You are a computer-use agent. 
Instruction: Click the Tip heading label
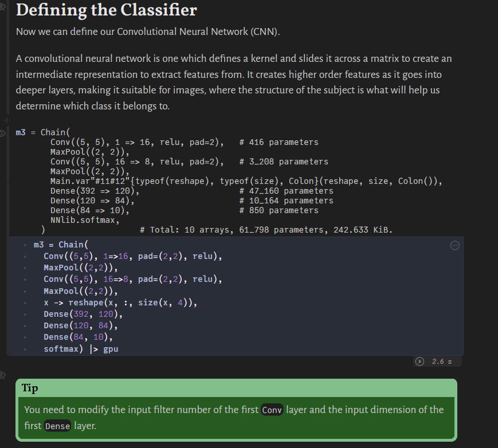click(x=30, y=388)
